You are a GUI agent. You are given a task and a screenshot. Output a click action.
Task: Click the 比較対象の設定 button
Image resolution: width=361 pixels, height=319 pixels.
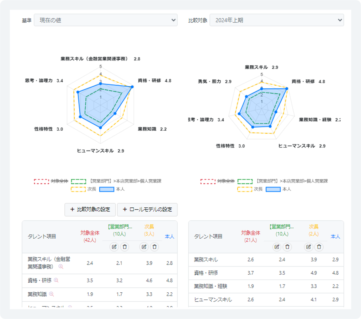(x=90, y=210)
